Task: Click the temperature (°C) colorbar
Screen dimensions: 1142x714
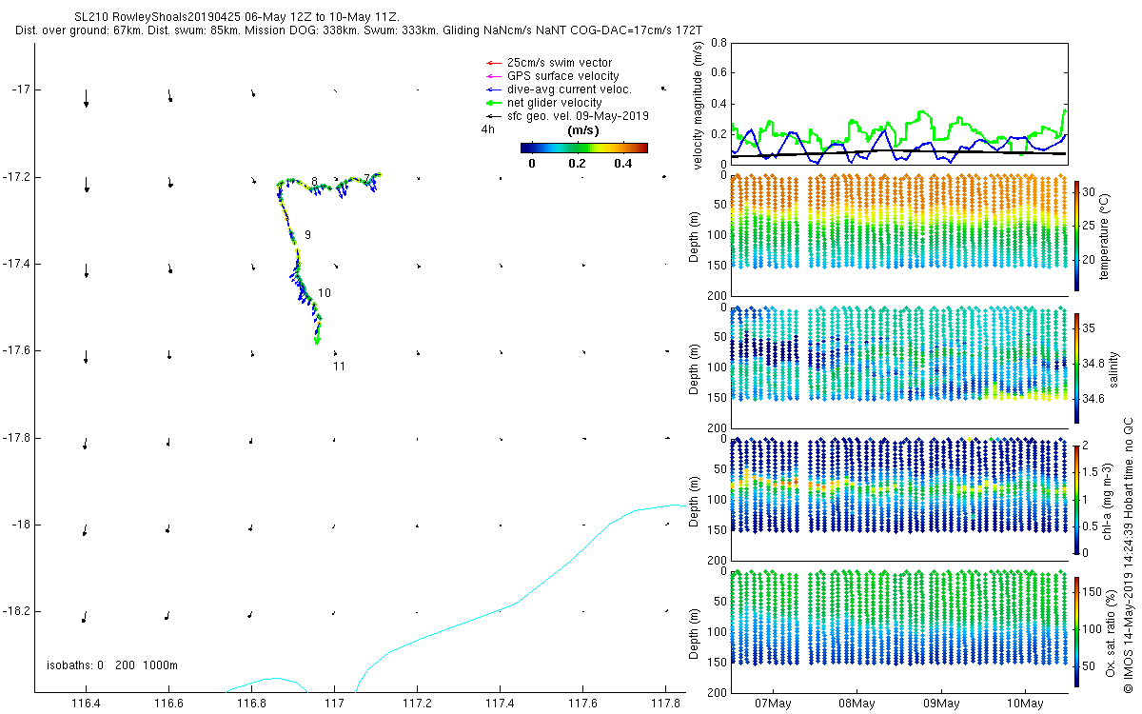Action: point(1076,235)
